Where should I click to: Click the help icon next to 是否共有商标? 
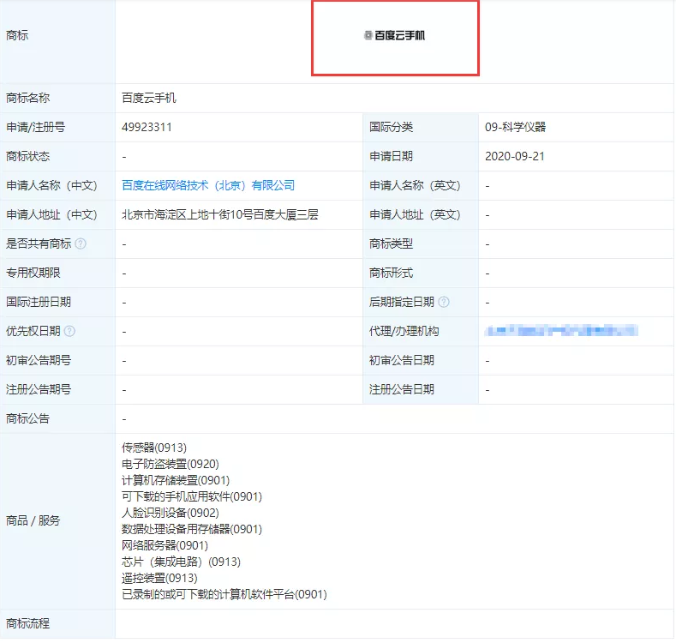click(81, 243)
